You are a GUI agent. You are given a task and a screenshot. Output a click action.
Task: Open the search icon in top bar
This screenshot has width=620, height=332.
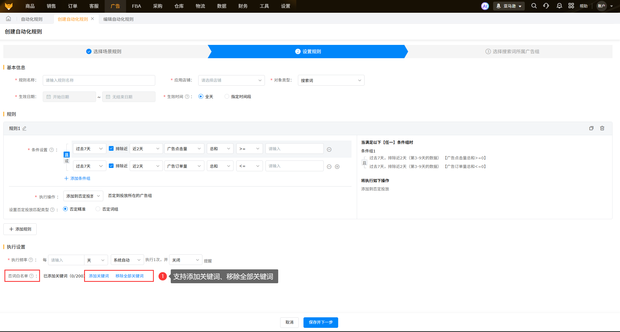coord(534,6)
